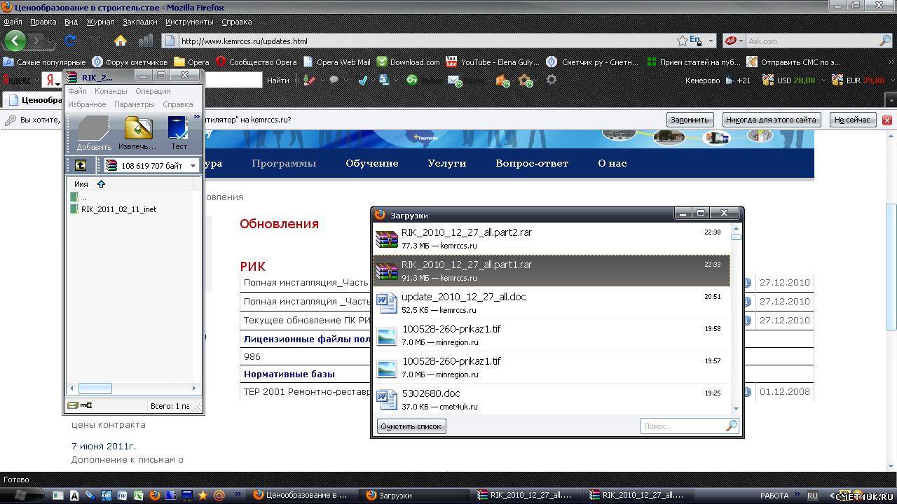Open Firefox home page icon

pos(121,41)
